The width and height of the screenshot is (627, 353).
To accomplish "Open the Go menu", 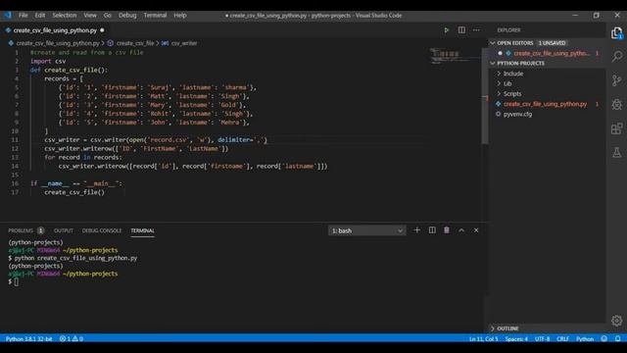I will (107, 16).
